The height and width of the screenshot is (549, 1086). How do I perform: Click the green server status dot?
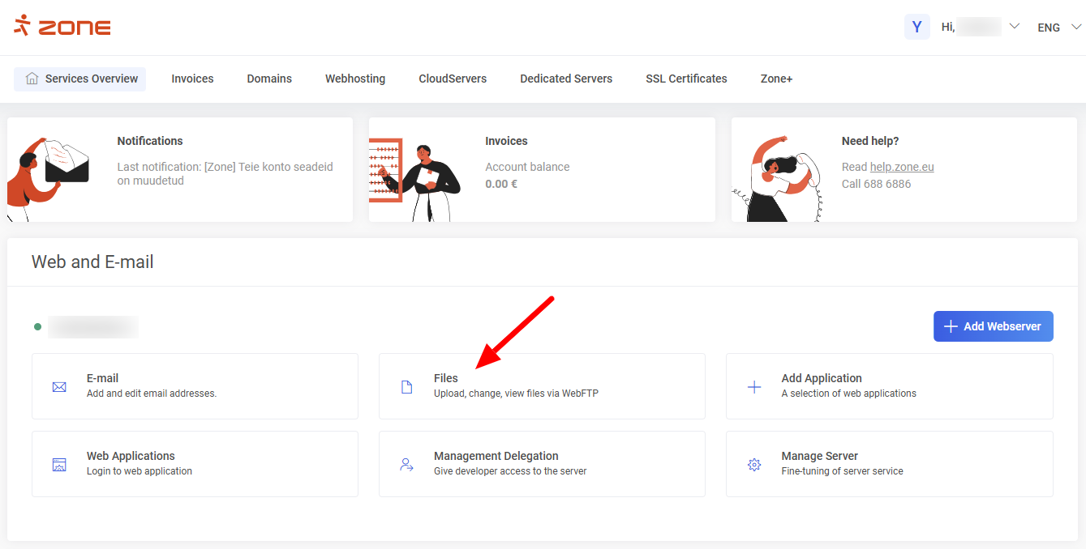(x=38, y=326)
